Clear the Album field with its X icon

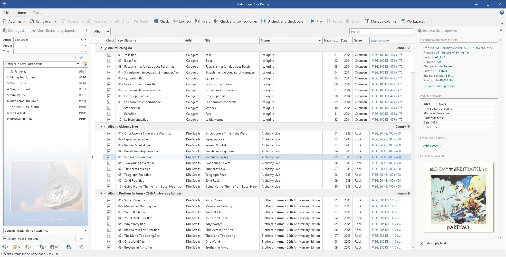pyautogui.click(x=82, y=45)
